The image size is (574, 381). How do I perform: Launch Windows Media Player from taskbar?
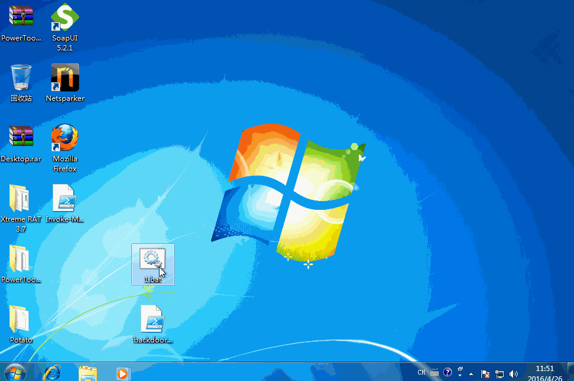coord(123,374)
